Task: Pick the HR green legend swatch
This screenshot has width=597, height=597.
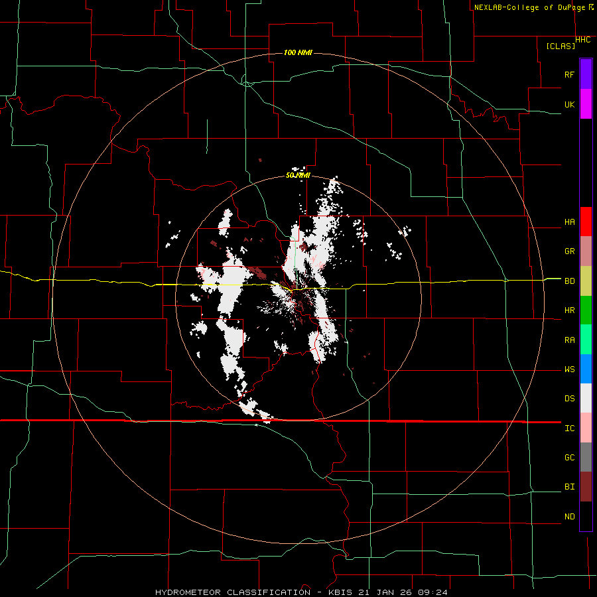Action: 586,310
